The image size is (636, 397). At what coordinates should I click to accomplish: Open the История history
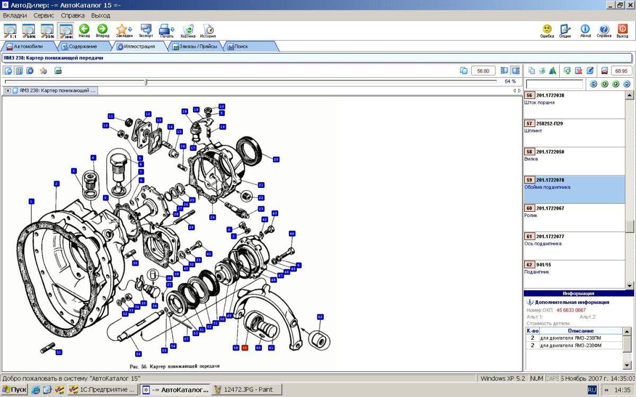208,31
